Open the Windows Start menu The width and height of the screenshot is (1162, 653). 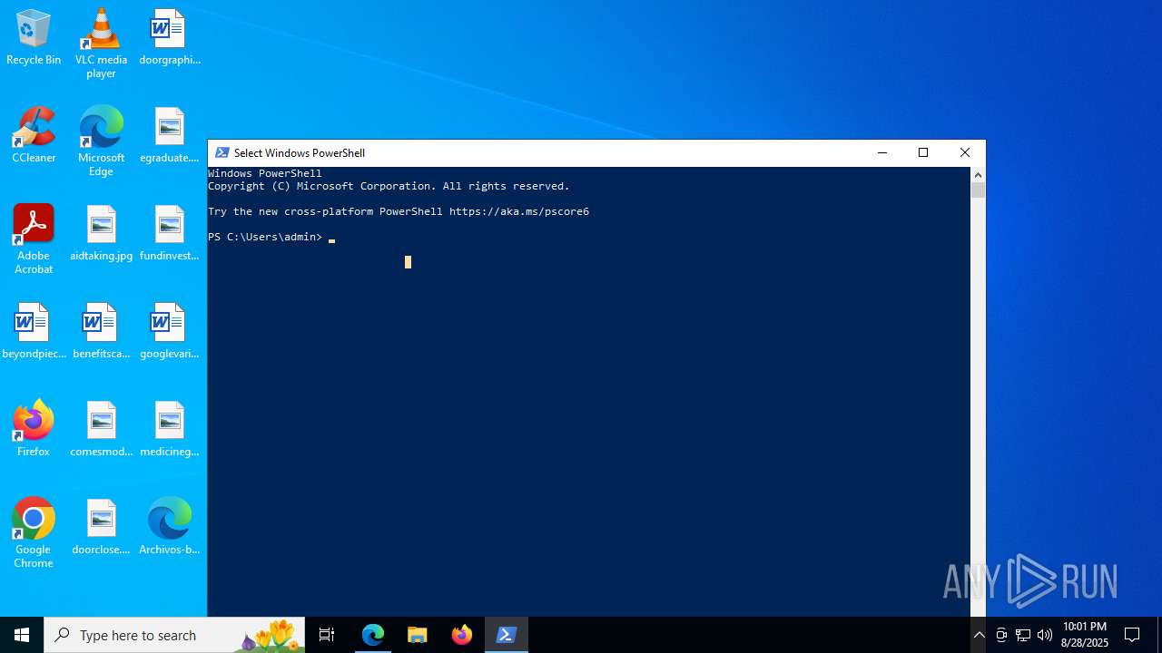22,635
